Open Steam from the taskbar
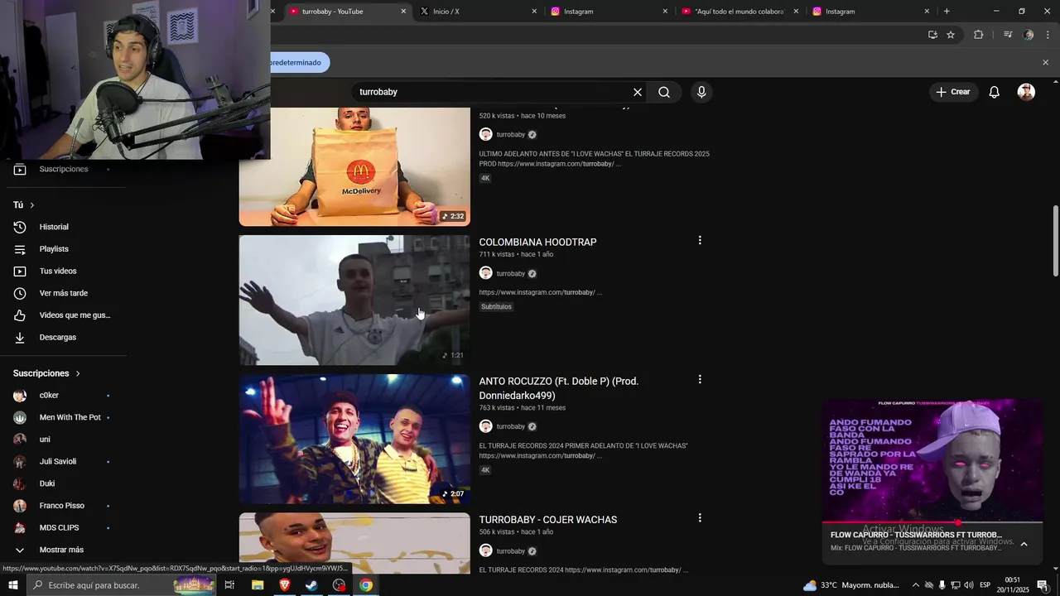The height and width of the screenshot is (596, 1060). [311, 585]
